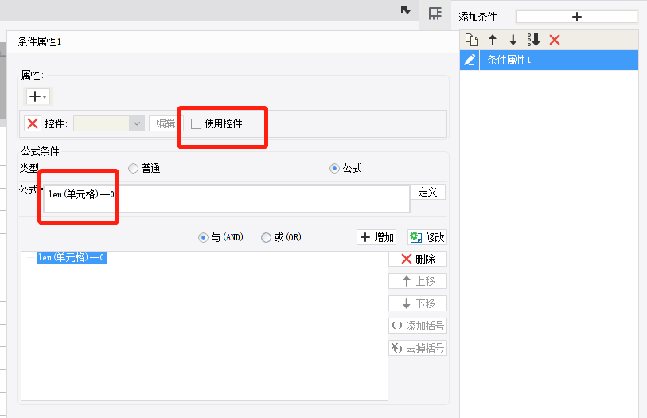Delete condition using the red X toolbar icon

click(555, 40)
